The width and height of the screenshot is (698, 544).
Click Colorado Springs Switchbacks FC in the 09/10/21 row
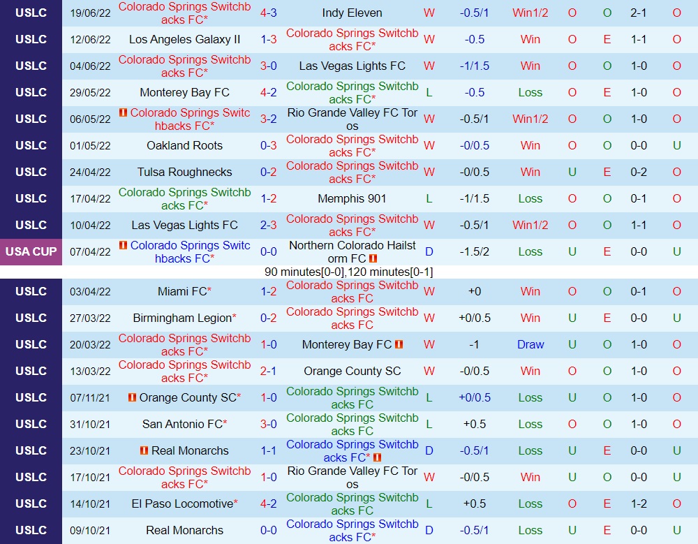click(x=352, y=530)
